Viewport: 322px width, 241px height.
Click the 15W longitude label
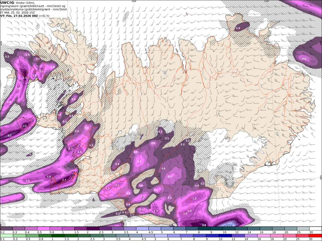click(x=266, y=1)
